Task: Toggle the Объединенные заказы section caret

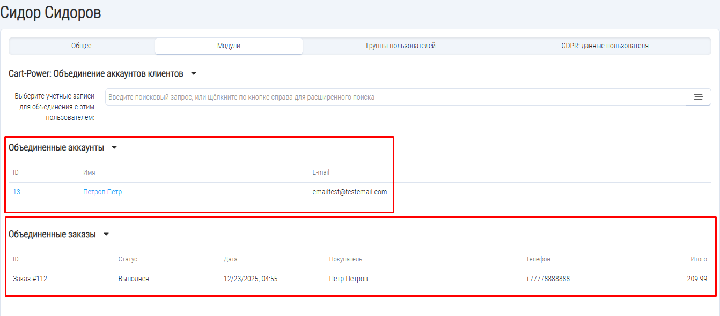Action: [x=106, y=235]
